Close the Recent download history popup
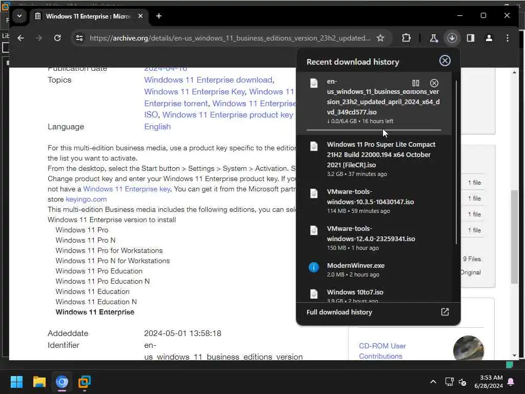The image size is (525, 394). point(445,61)
